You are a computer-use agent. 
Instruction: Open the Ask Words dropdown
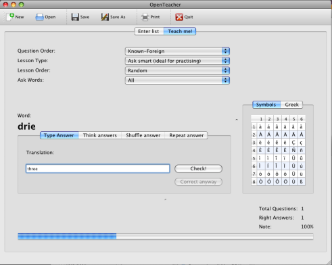point(177,80)
